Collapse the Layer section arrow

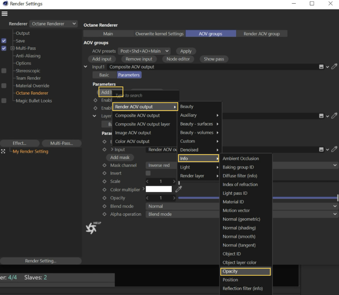point(95,116)
